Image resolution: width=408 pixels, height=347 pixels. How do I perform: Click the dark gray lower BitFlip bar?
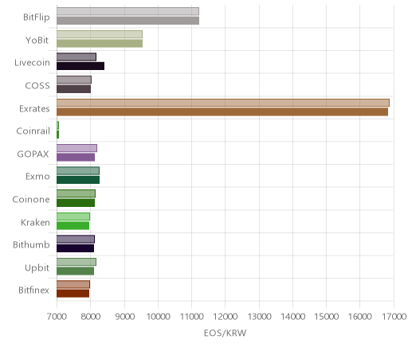[x=127, y=21]
